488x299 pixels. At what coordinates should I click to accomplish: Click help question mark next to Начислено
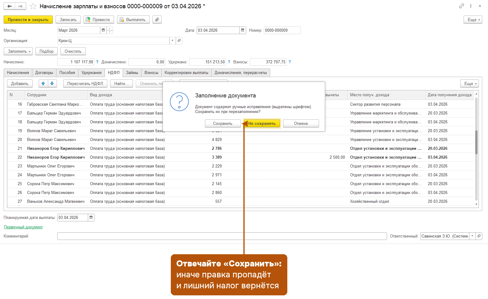[97, 62]
